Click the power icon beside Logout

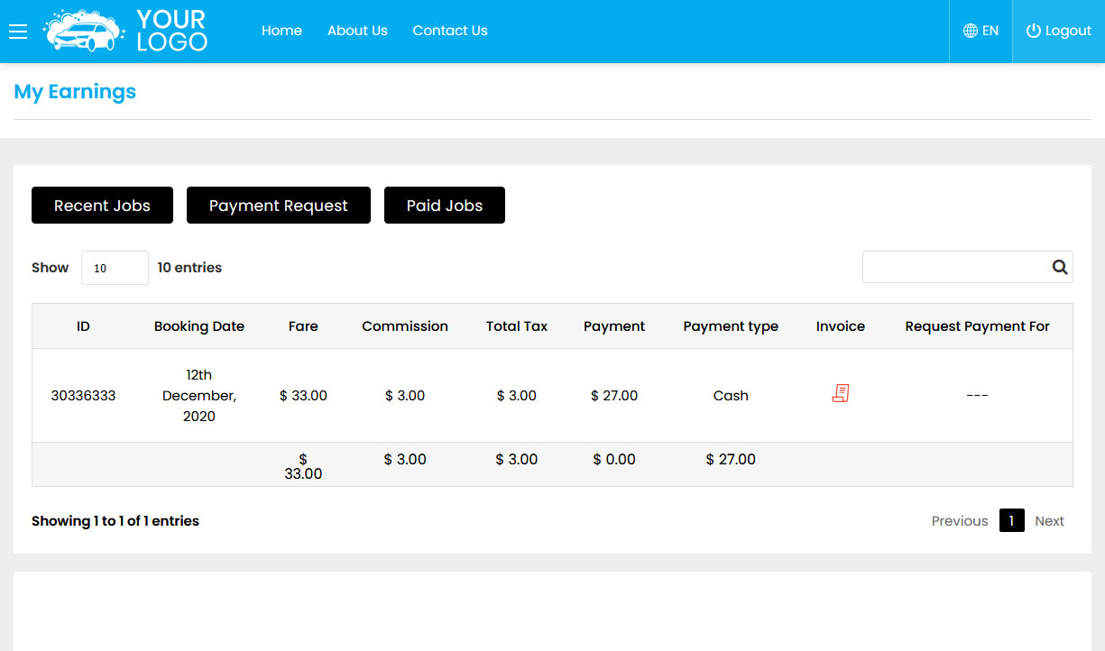point(1034,31)
